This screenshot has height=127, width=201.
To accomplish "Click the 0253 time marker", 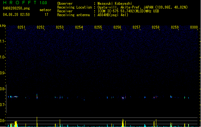I will pyautogui.click(x=60, y=27).
